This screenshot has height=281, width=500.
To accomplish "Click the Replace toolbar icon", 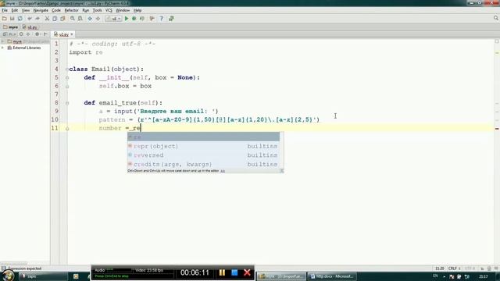I will (x=80, y=19).
